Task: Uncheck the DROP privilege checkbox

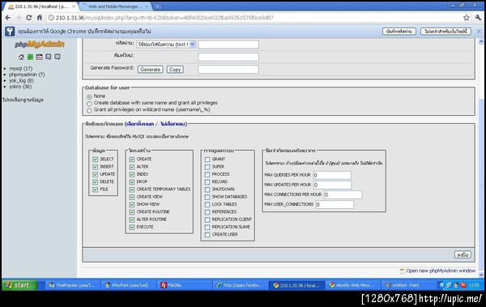Action: (x=132, y=181)
